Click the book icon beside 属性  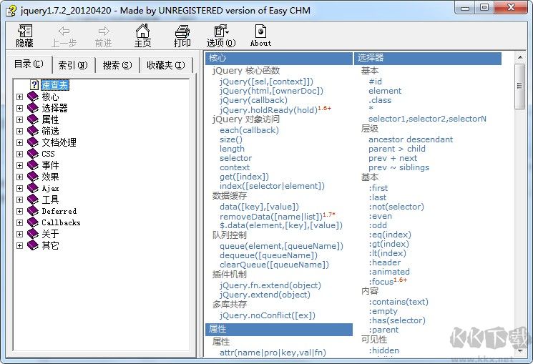tap(33, 119)
